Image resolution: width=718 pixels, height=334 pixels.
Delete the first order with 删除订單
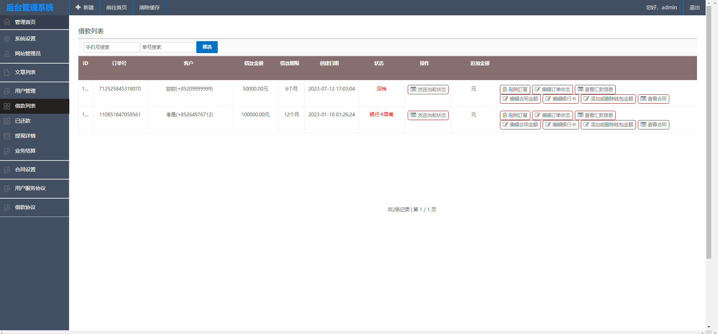515,89
